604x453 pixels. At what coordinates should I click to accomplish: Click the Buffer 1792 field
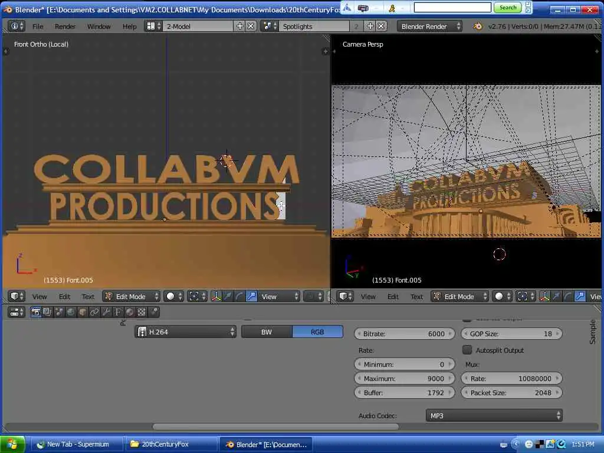point(405,392)
